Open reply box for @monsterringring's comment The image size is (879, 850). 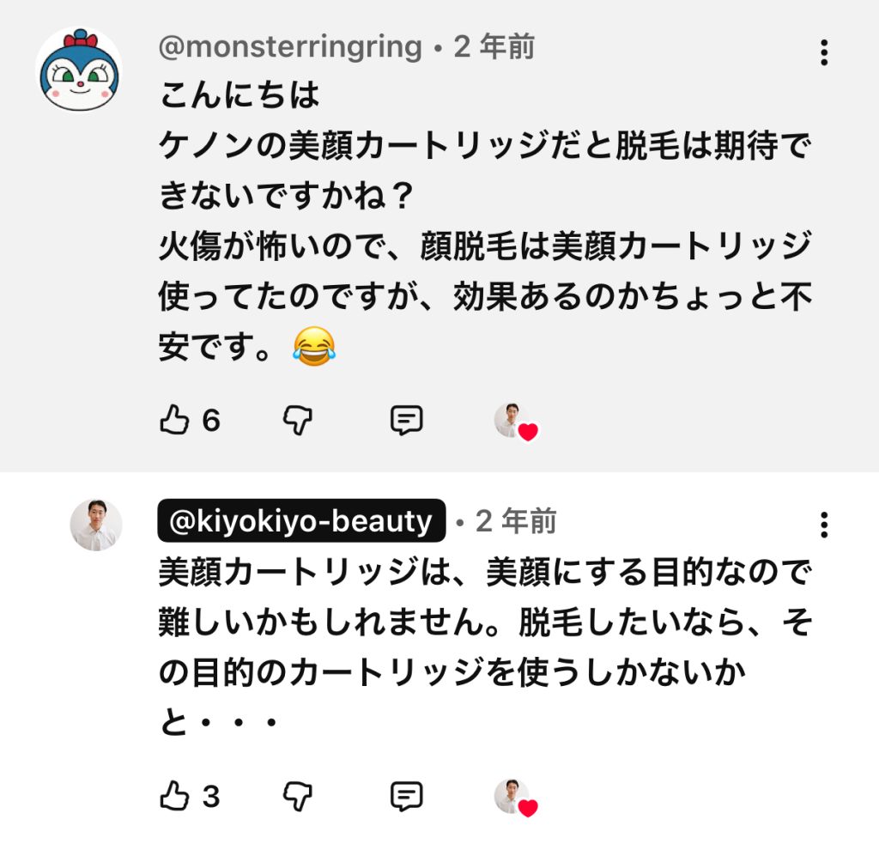[405, 420]
